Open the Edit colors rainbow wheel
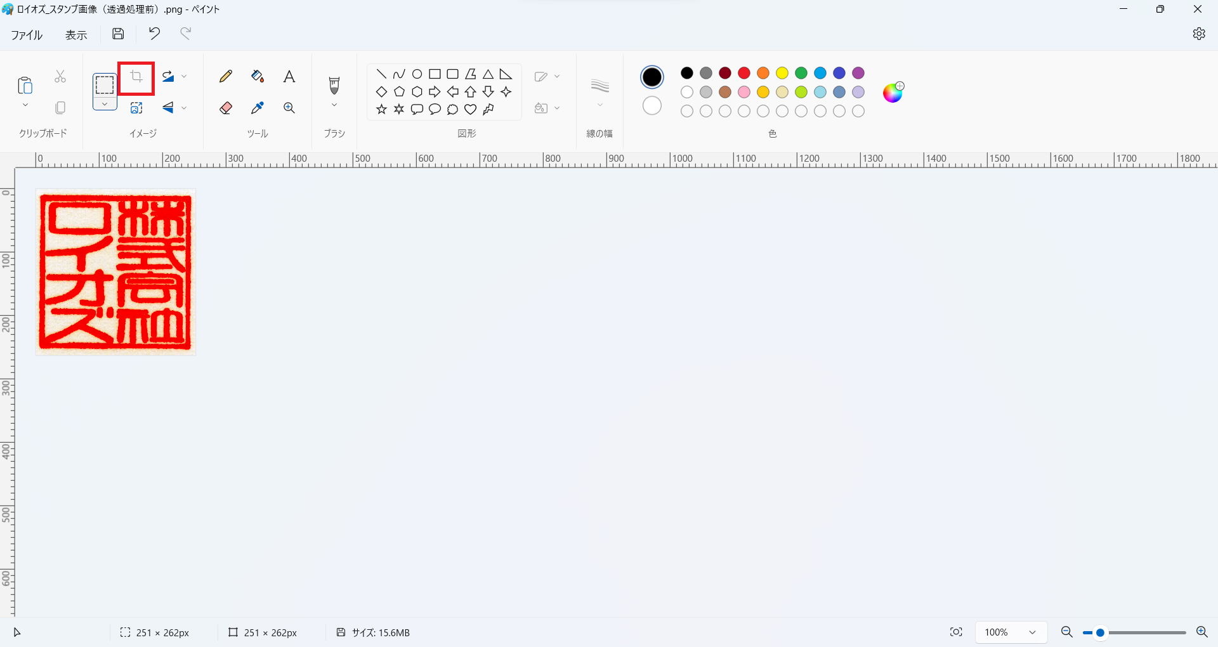1218x647 pixels. 893,92
